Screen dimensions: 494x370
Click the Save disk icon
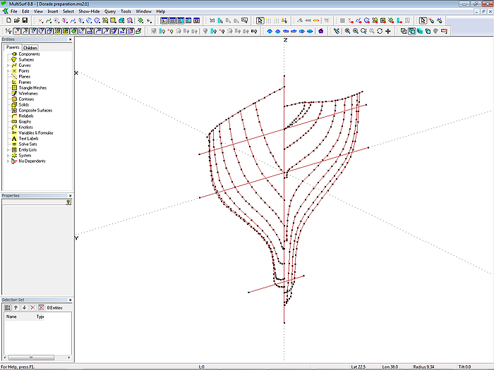(x=25, y=20)
